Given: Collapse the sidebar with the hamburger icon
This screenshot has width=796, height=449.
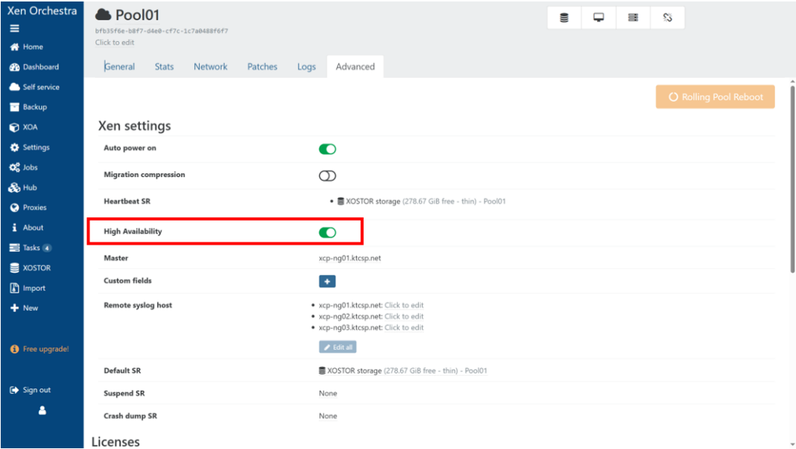Looking at the screenshot, I should [14, 29].
